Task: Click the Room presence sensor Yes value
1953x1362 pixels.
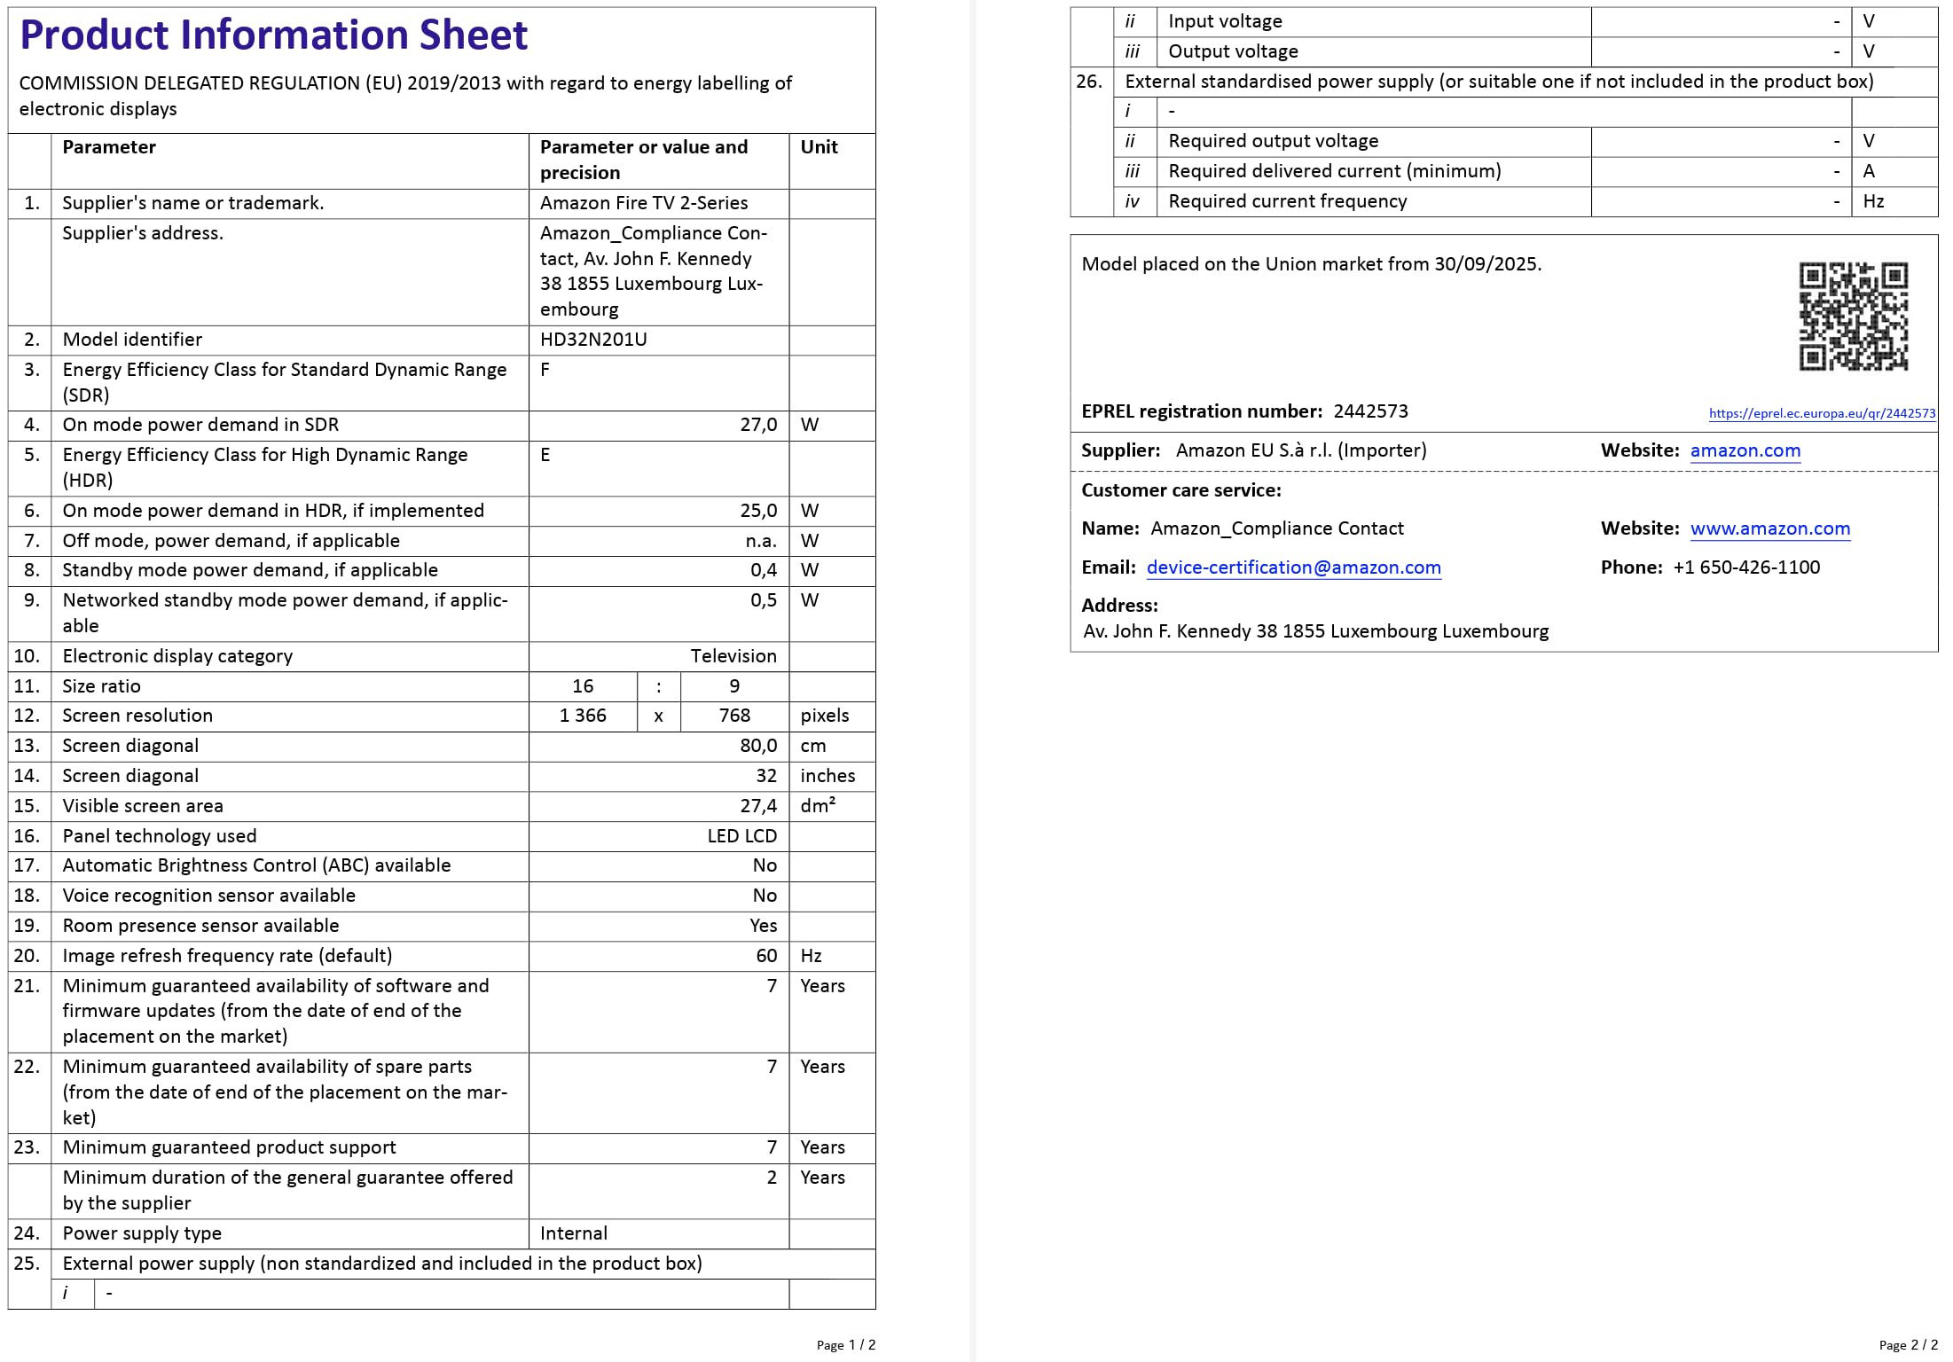Action: [x=763, y=926]
